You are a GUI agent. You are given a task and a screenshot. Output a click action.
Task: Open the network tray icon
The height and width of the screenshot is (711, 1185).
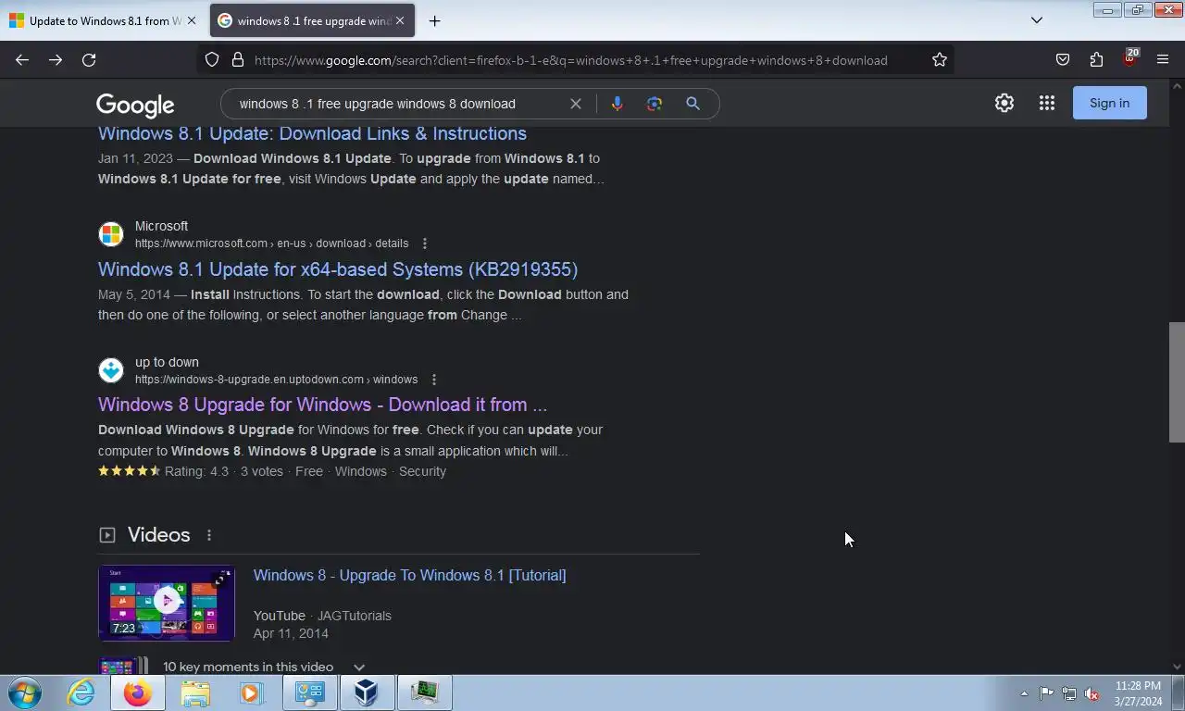[x=1069, y=693]
